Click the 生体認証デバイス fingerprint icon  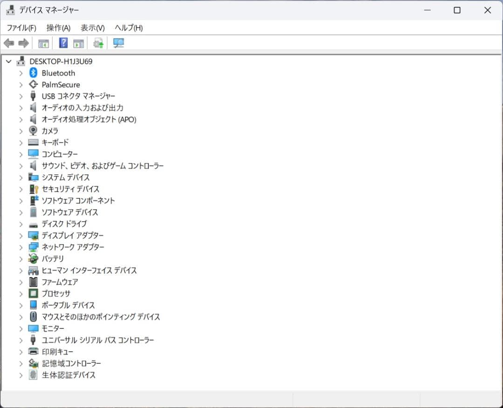coord(33,374)
